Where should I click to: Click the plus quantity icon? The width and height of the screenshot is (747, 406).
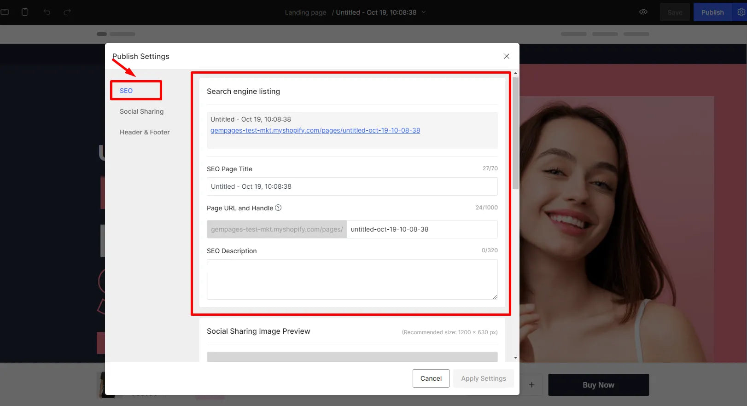531,385
